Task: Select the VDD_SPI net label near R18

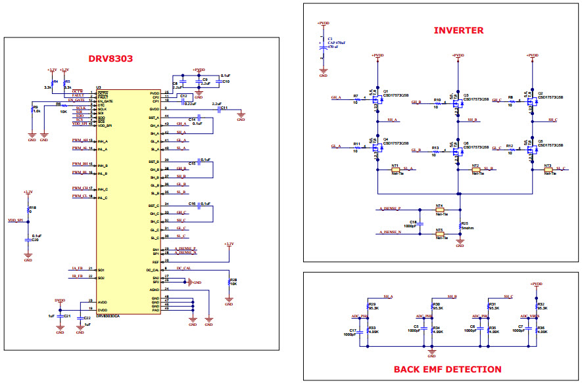Action: tap(16, 220)
